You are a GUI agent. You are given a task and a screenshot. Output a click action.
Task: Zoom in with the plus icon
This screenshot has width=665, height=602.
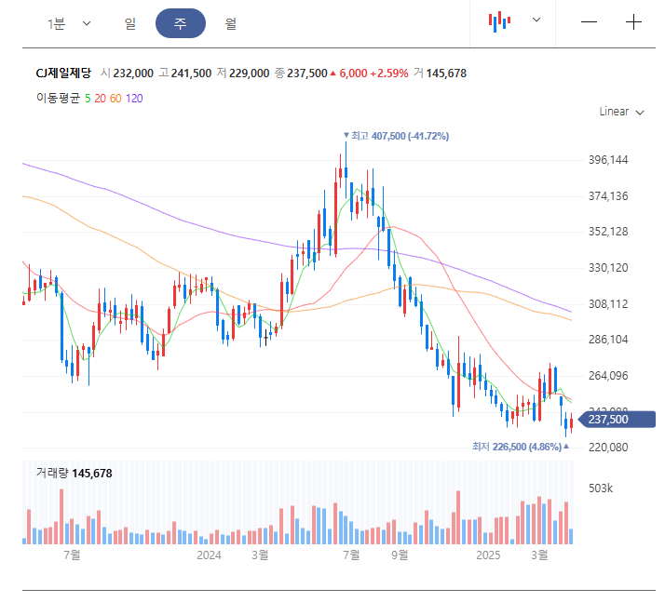(633, 22)
